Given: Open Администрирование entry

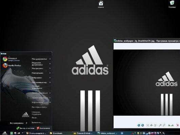Looking at the screenshot, I should 40,98.
